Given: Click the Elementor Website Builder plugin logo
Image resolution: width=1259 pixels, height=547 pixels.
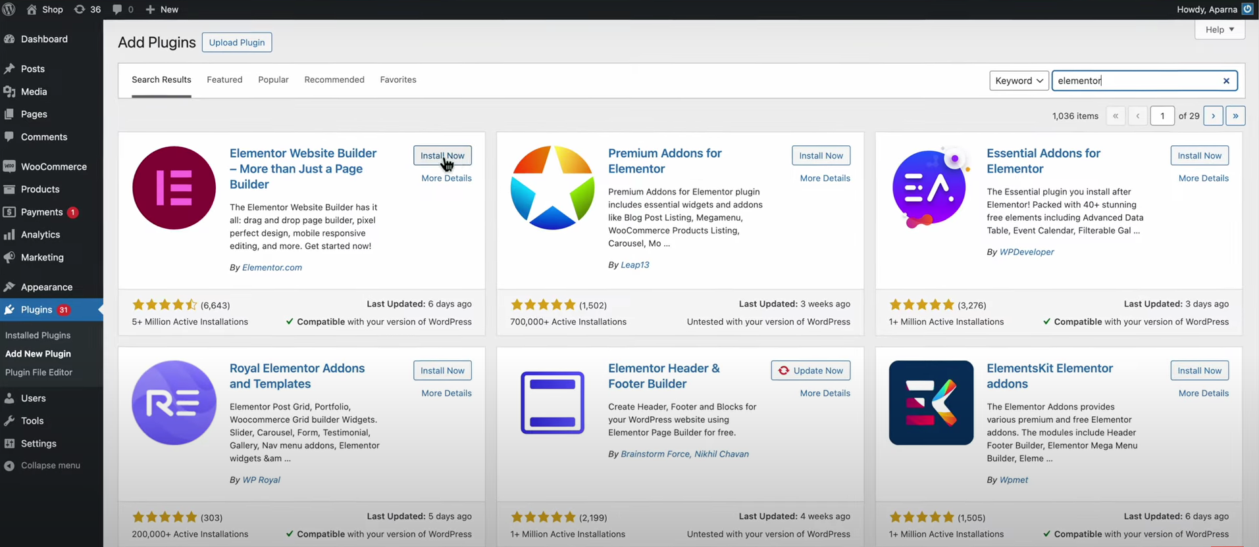Looking at the screenshot, I should 174,187.
